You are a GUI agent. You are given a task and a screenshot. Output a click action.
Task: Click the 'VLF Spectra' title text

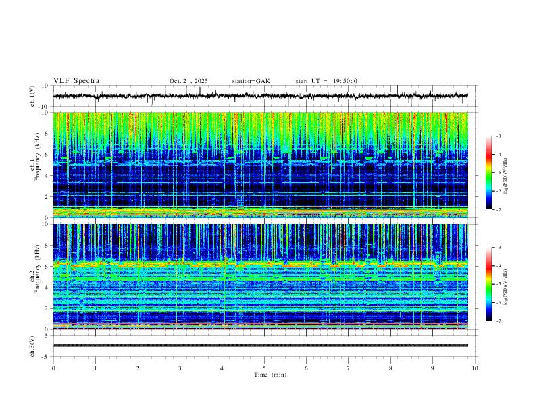[x=76, y=81]
